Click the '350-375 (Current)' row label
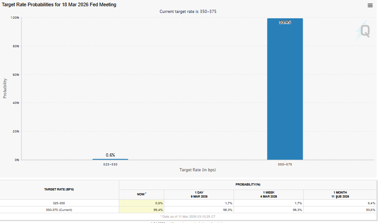The image size is (380, 223). pyautogui.click(x=59, y=210)
